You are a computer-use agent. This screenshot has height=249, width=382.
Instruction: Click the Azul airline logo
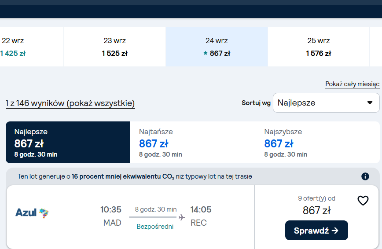(x=32, y=212)
